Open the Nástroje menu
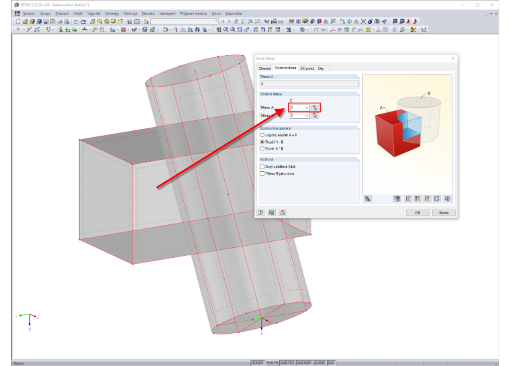 [x=130, y=13]
